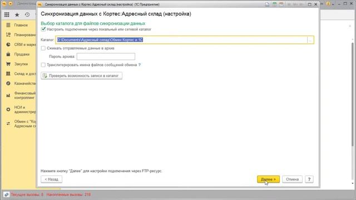Click the Продажи bag icon

click(x=8, y=54)
